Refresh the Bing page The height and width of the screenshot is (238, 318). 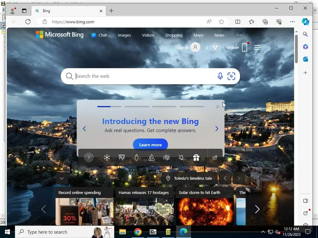point(28,22)
